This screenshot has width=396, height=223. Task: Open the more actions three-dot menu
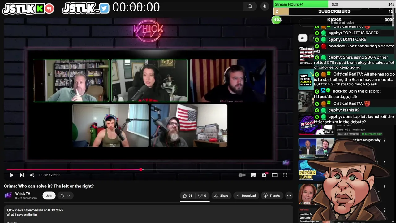click(x=289, y=196)
